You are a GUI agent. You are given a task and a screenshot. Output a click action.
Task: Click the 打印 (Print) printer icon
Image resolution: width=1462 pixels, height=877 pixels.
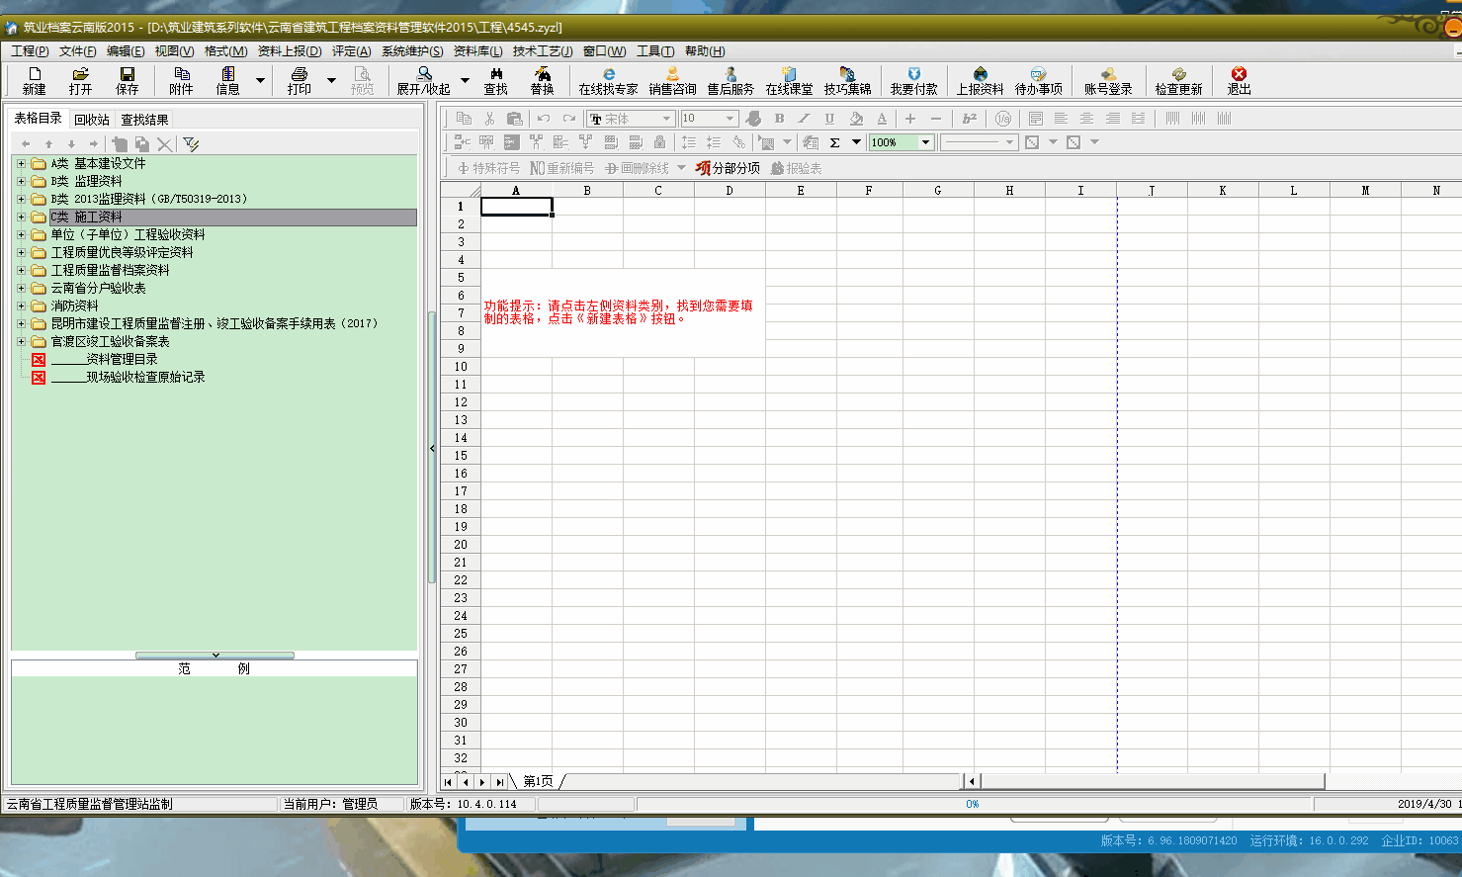[x=299, y=80]
